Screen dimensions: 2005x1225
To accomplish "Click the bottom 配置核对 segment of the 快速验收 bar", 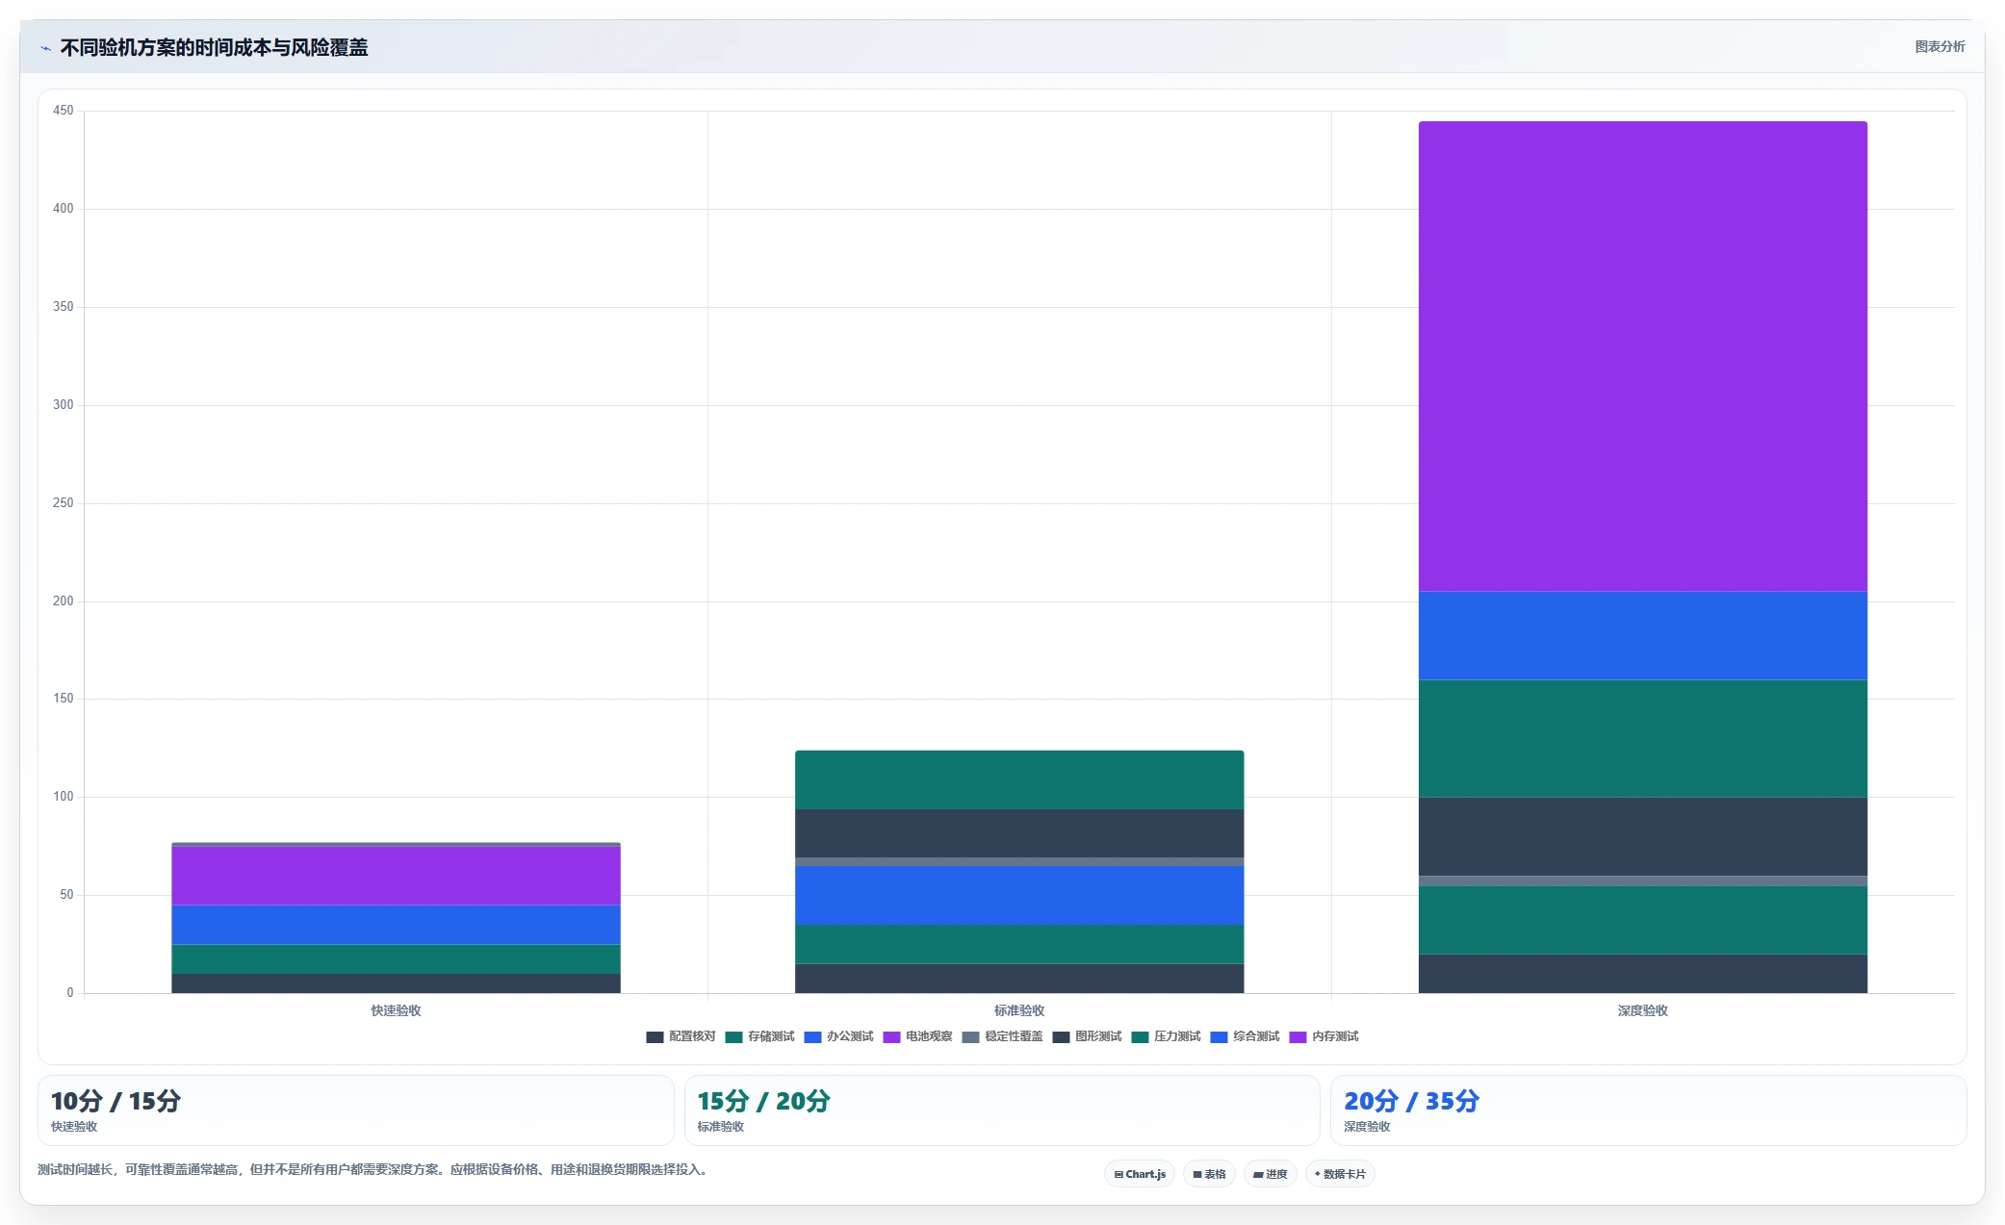I will [396, 983].
